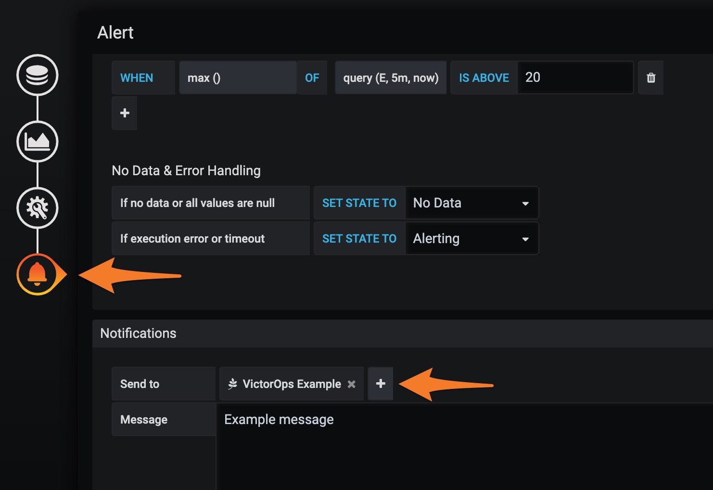The width and height of the screenshot is (713, 490).
Task: Switch to the Notifications section header
Action: point(138,333)
